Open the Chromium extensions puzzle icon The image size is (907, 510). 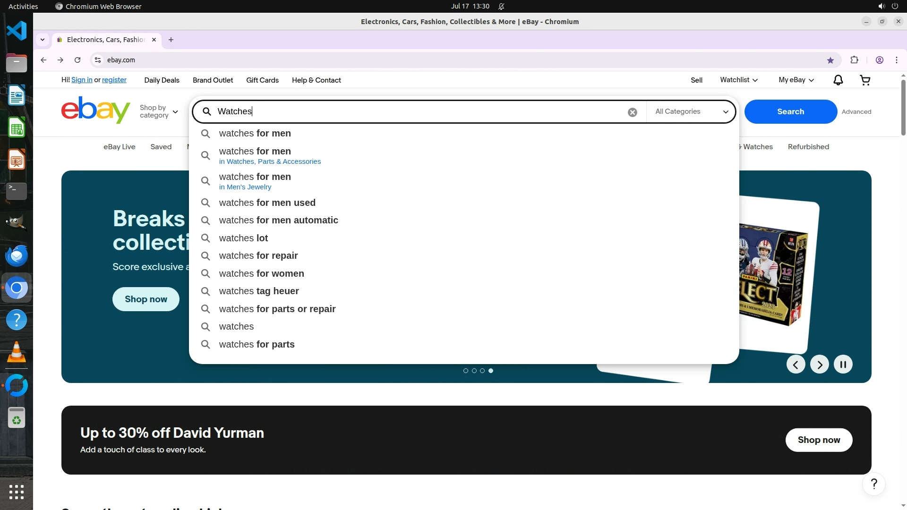pos(854,60)
